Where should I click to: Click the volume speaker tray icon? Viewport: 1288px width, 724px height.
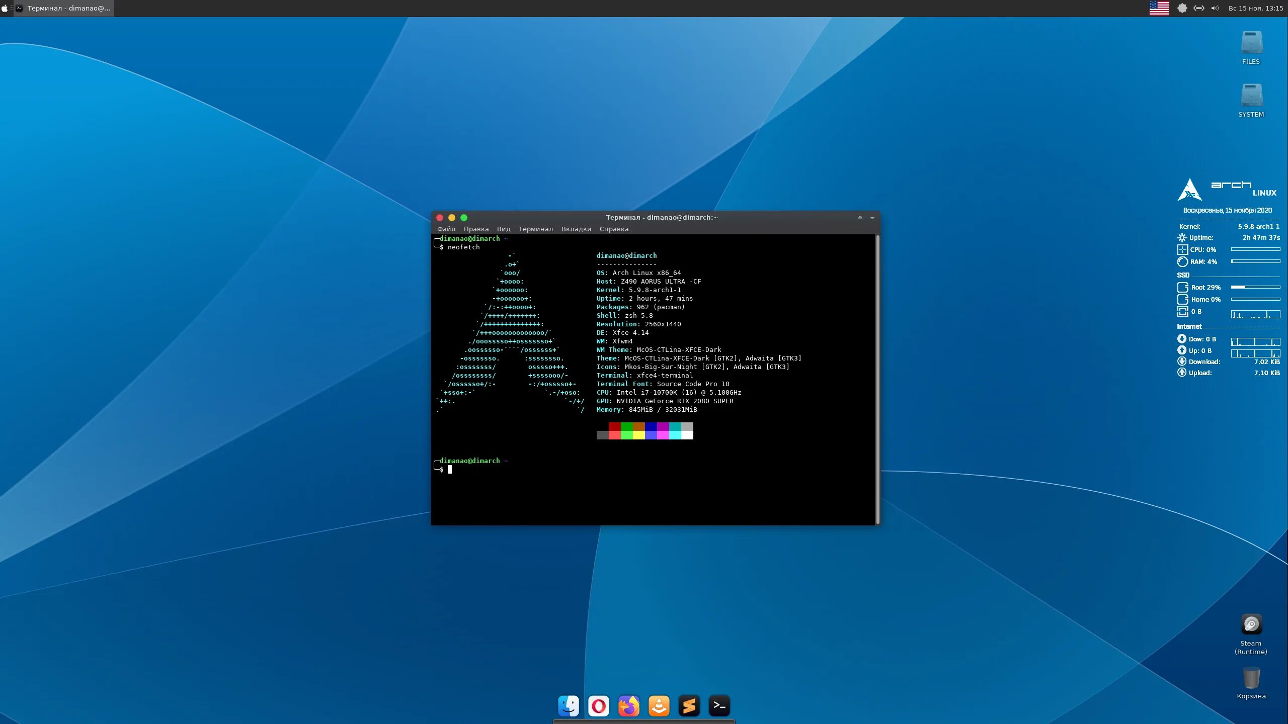pos(1215,8)
